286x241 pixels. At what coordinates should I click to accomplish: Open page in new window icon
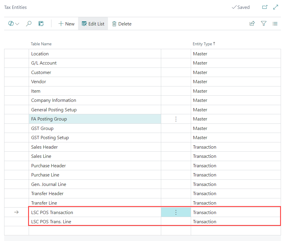265,7
